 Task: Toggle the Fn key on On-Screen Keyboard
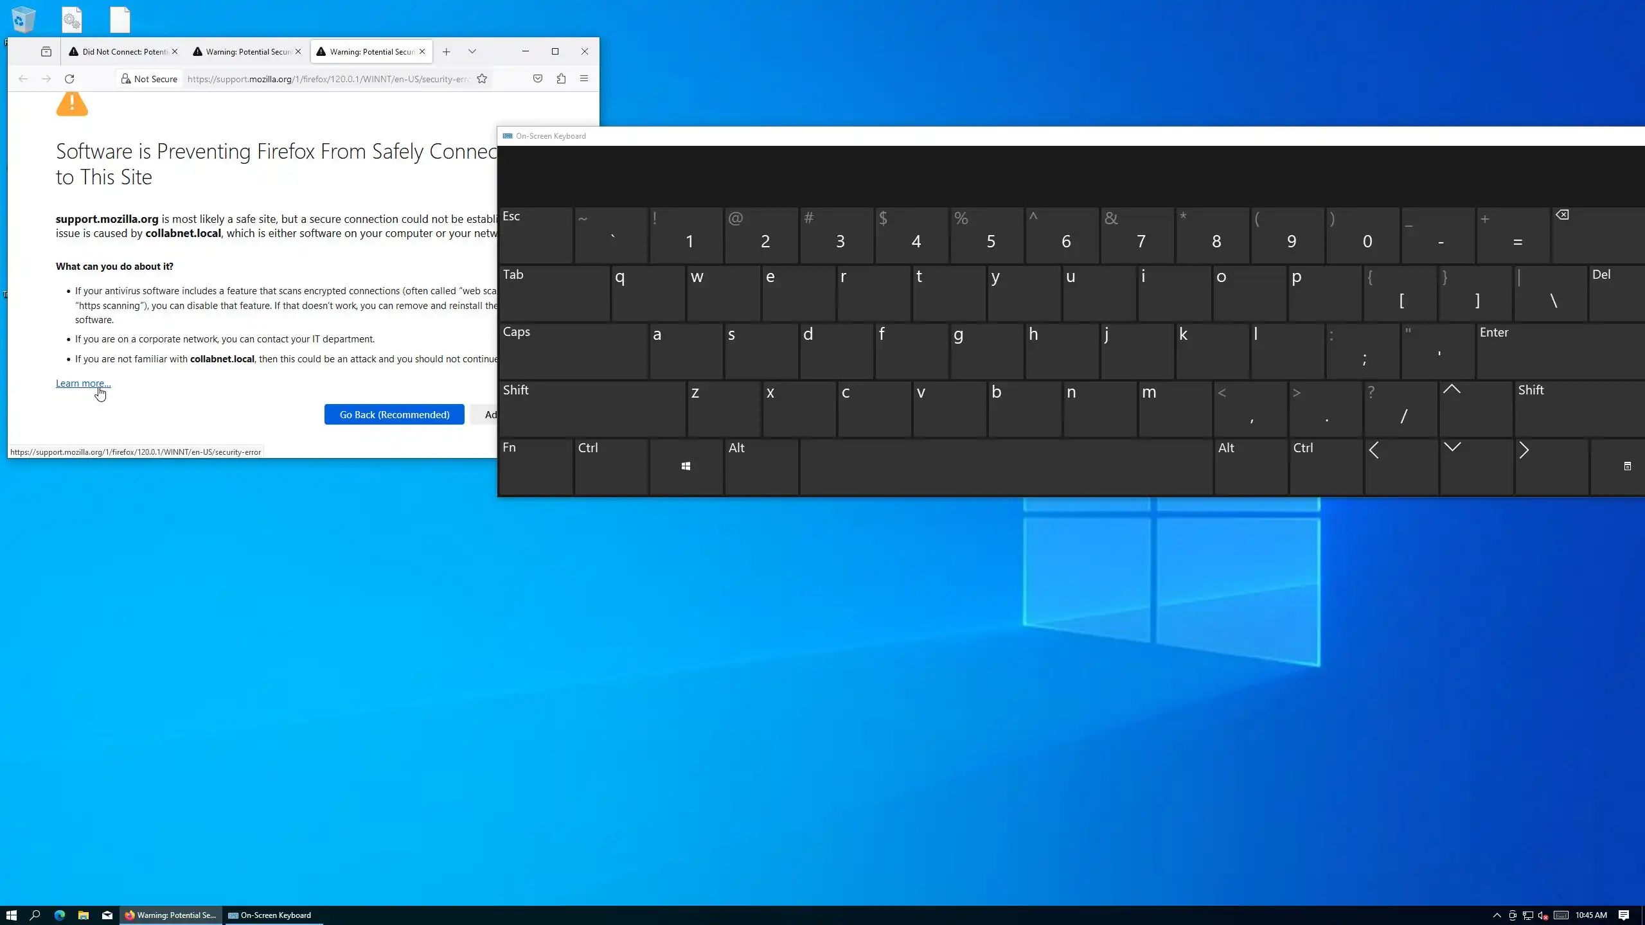click(535, 466)
